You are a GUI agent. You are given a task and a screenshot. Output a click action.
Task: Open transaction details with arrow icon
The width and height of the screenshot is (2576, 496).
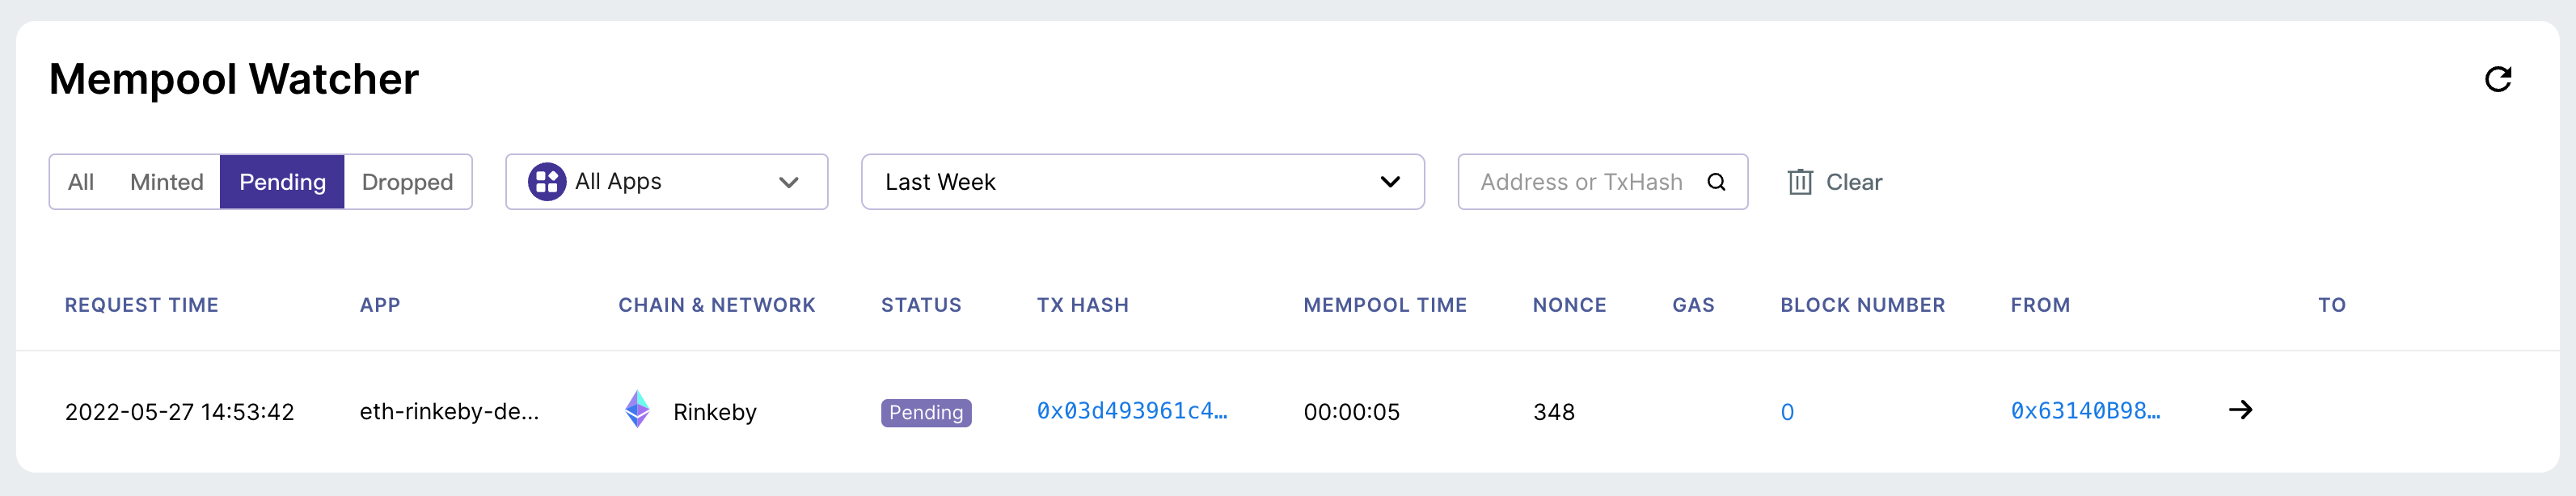click(2240, 410)
